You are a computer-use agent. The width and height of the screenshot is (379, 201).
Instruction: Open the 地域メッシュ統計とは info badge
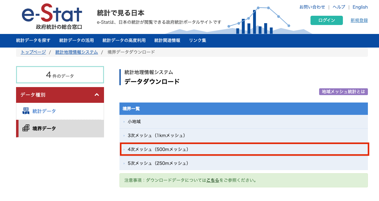(343, 92)
